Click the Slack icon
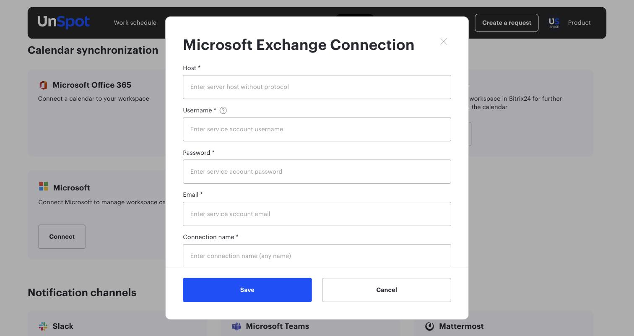Viewport: 634px width, 336px height. click(x=43, y=326)
